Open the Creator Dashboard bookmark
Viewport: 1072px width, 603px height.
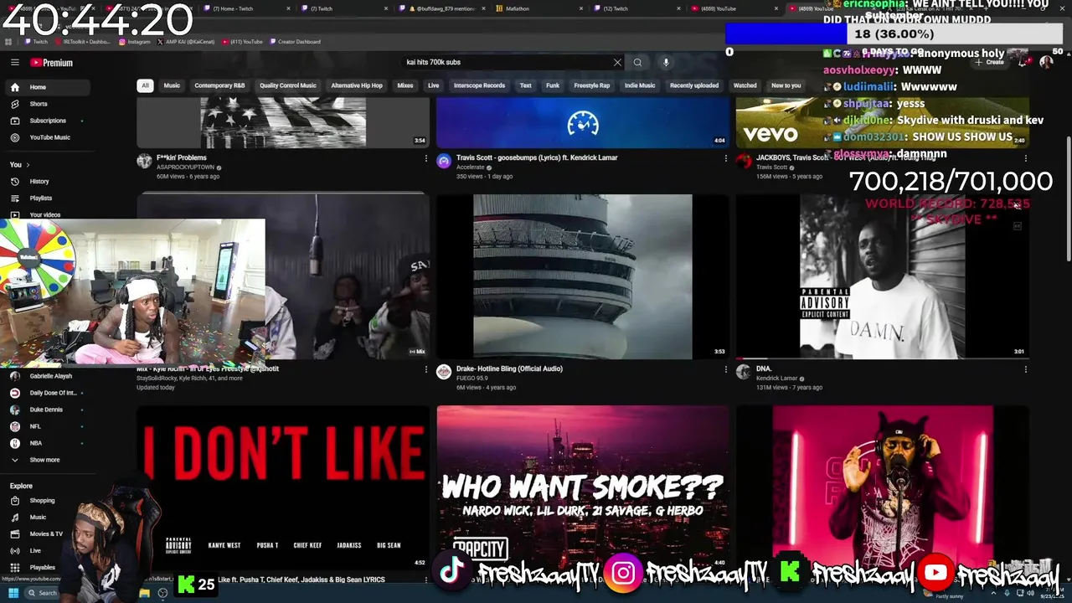coord(295,41)
